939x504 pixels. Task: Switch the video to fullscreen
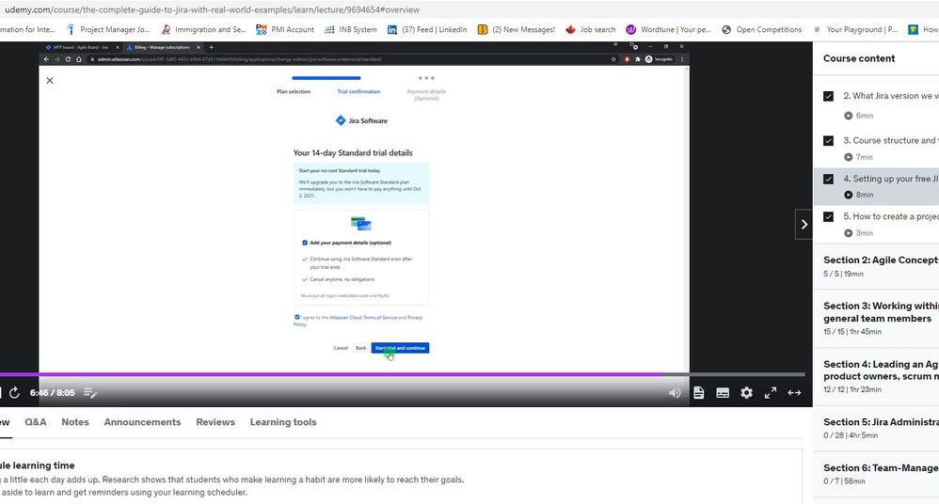771,393
